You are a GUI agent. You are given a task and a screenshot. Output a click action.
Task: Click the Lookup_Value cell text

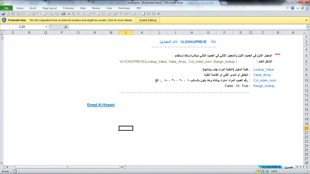click(x=263, y=69)
